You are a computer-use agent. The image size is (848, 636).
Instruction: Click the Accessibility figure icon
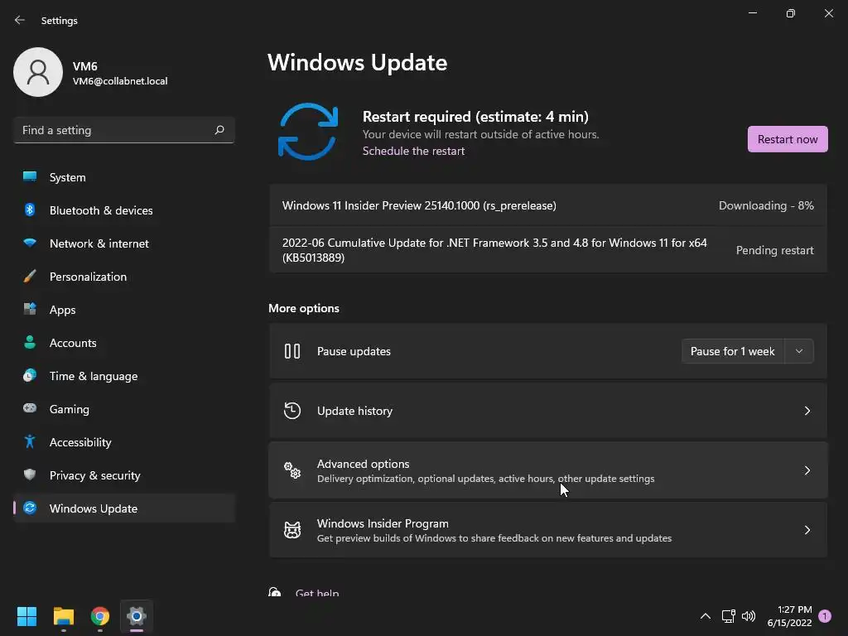tap(30, 442)
